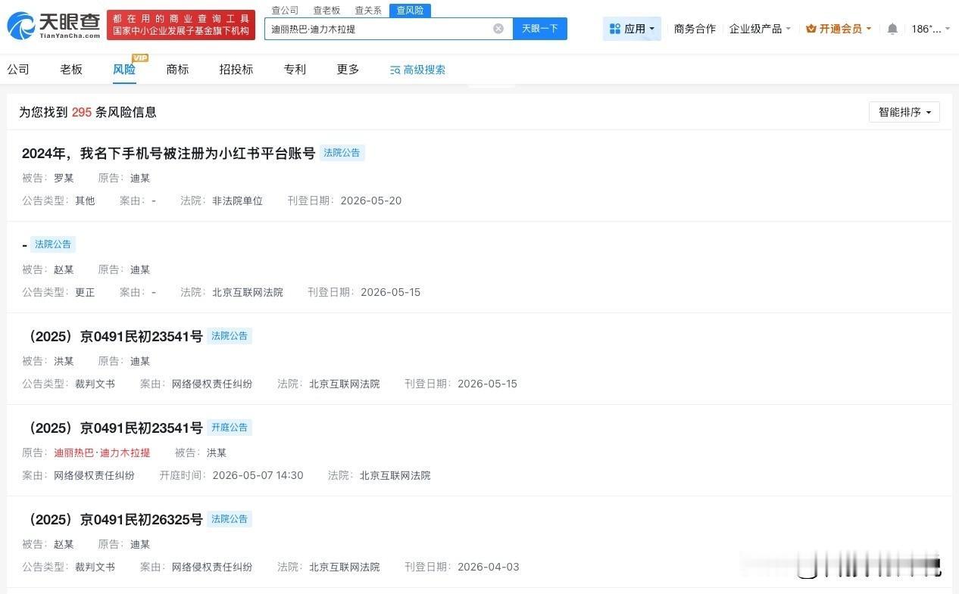Click the 法院公告 tag beside 小红书 title
Viewport: 959px width, 594px height.
[x=342, y=153]
